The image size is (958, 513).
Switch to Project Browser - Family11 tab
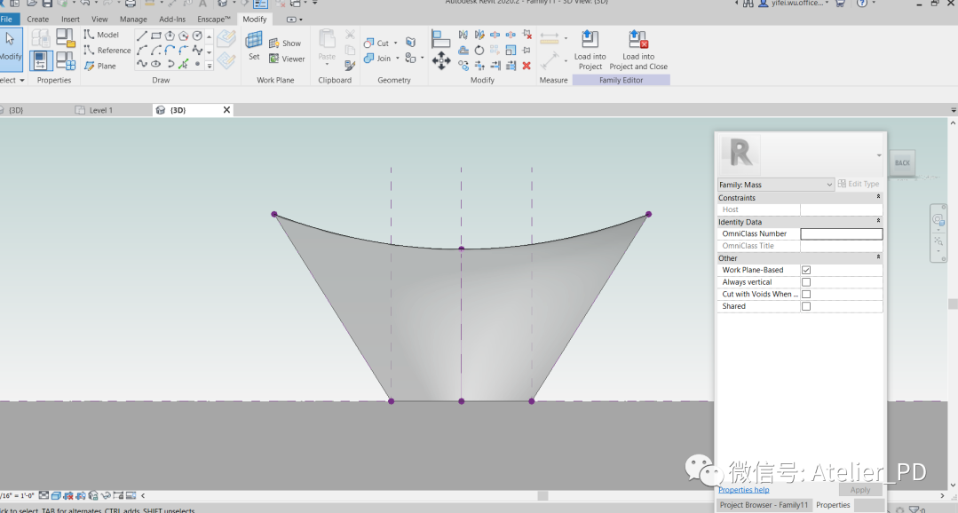[x=764, y=505]
